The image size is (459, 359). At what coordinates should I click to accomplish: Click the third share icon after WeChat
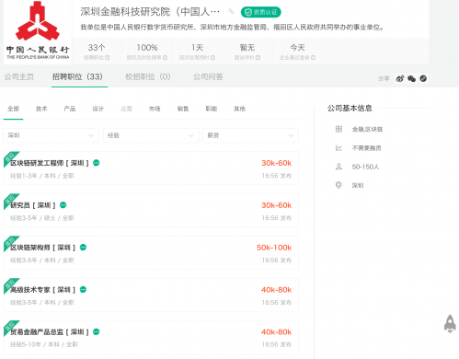point(423,78)
